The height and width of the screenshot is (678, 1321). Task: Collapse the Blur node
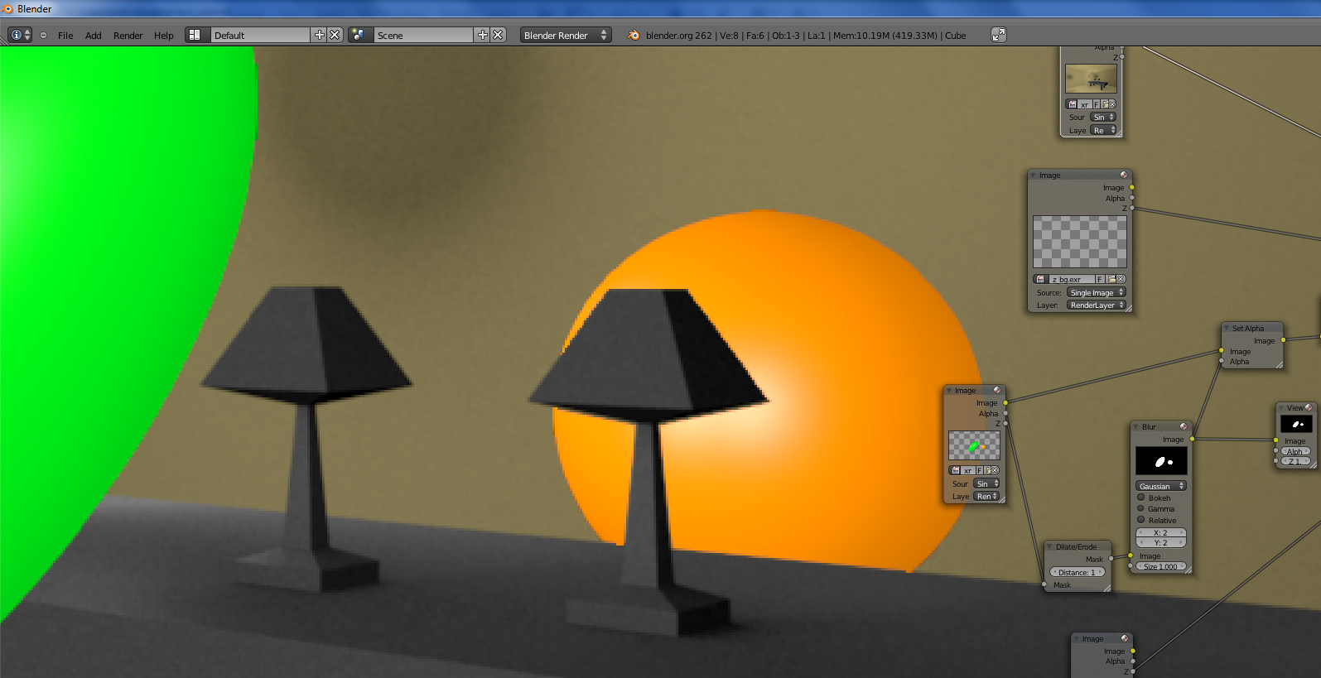(1135, 427)
